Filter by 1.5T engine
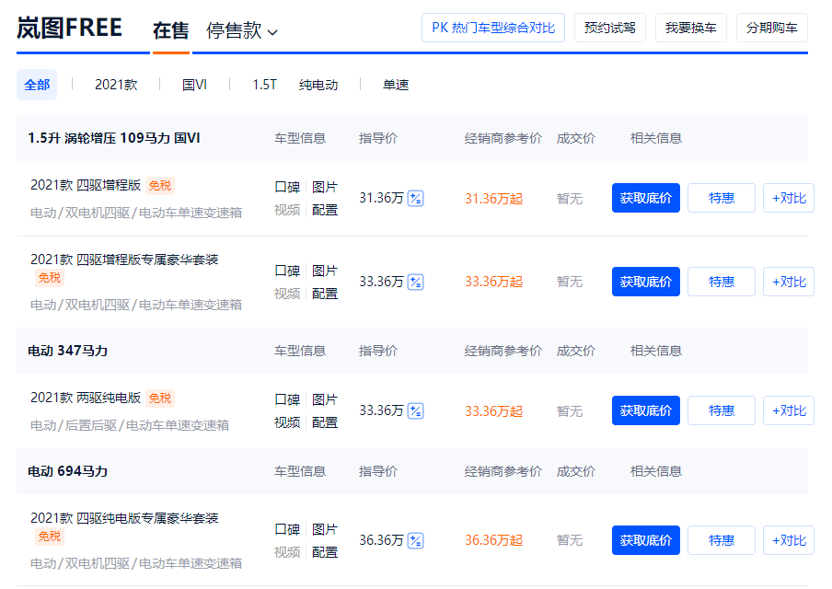The width and height of the screenshot is (832, 589). click(x=264, y=85)
